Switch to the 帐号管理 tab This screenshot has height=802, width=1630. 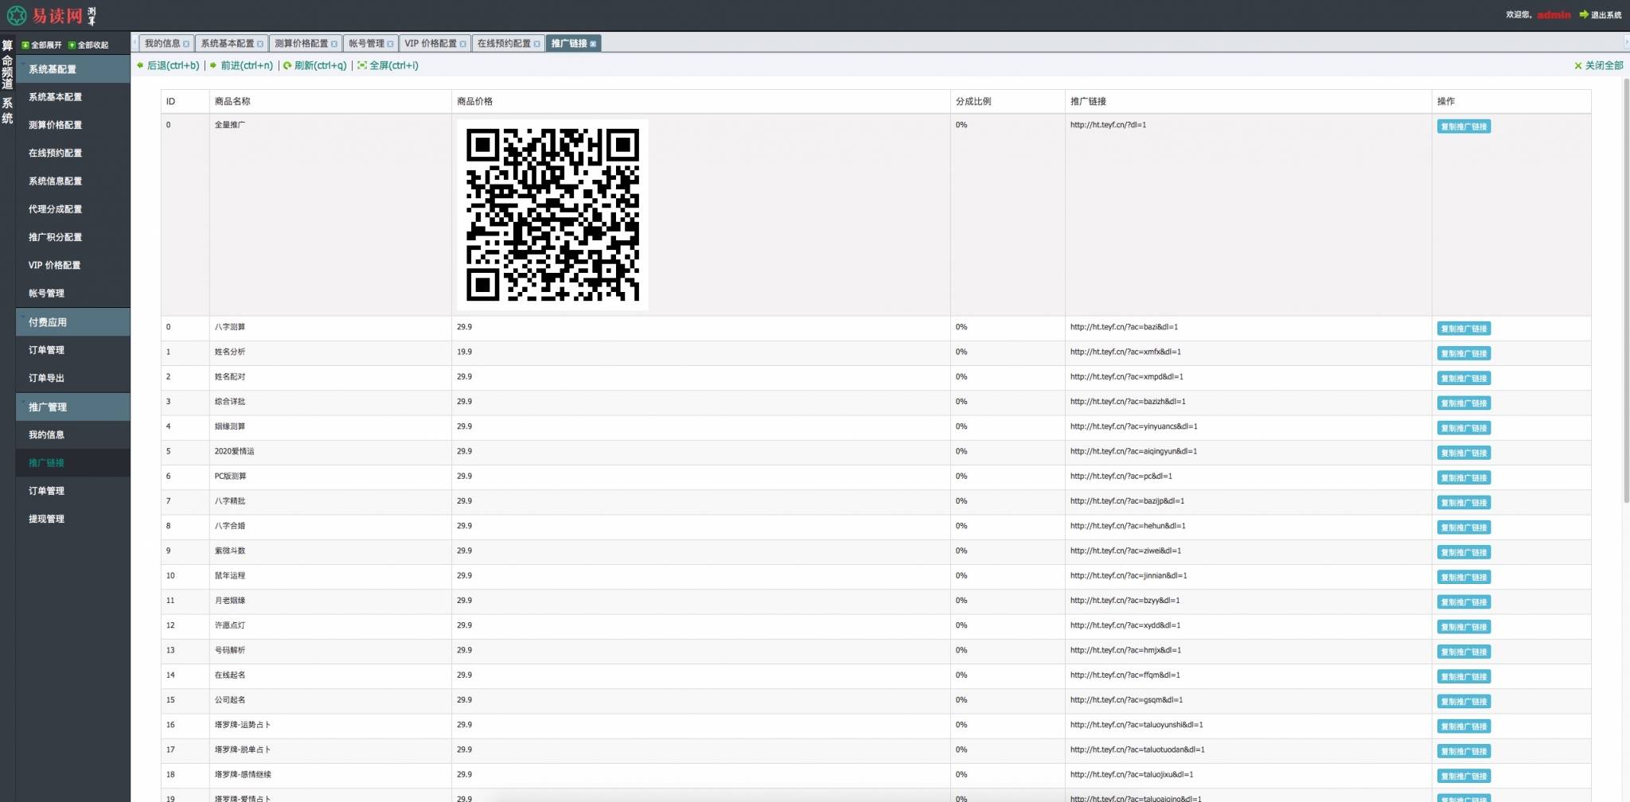tap(366, 44)
